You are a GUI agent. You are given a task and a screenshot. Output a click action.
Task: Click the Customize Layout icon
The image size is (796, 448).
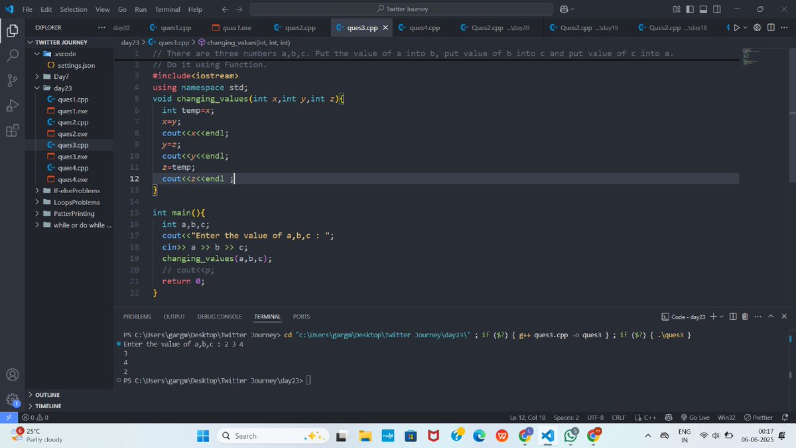point(677,9)
